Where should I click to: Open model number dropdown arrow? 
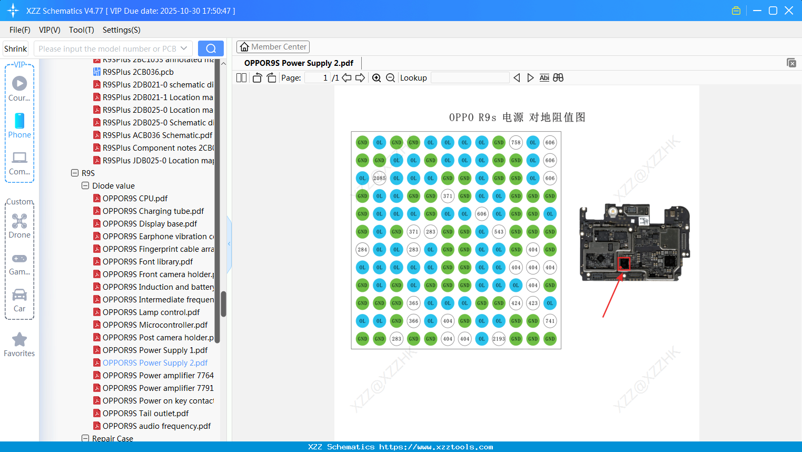(x=184, y=48)
